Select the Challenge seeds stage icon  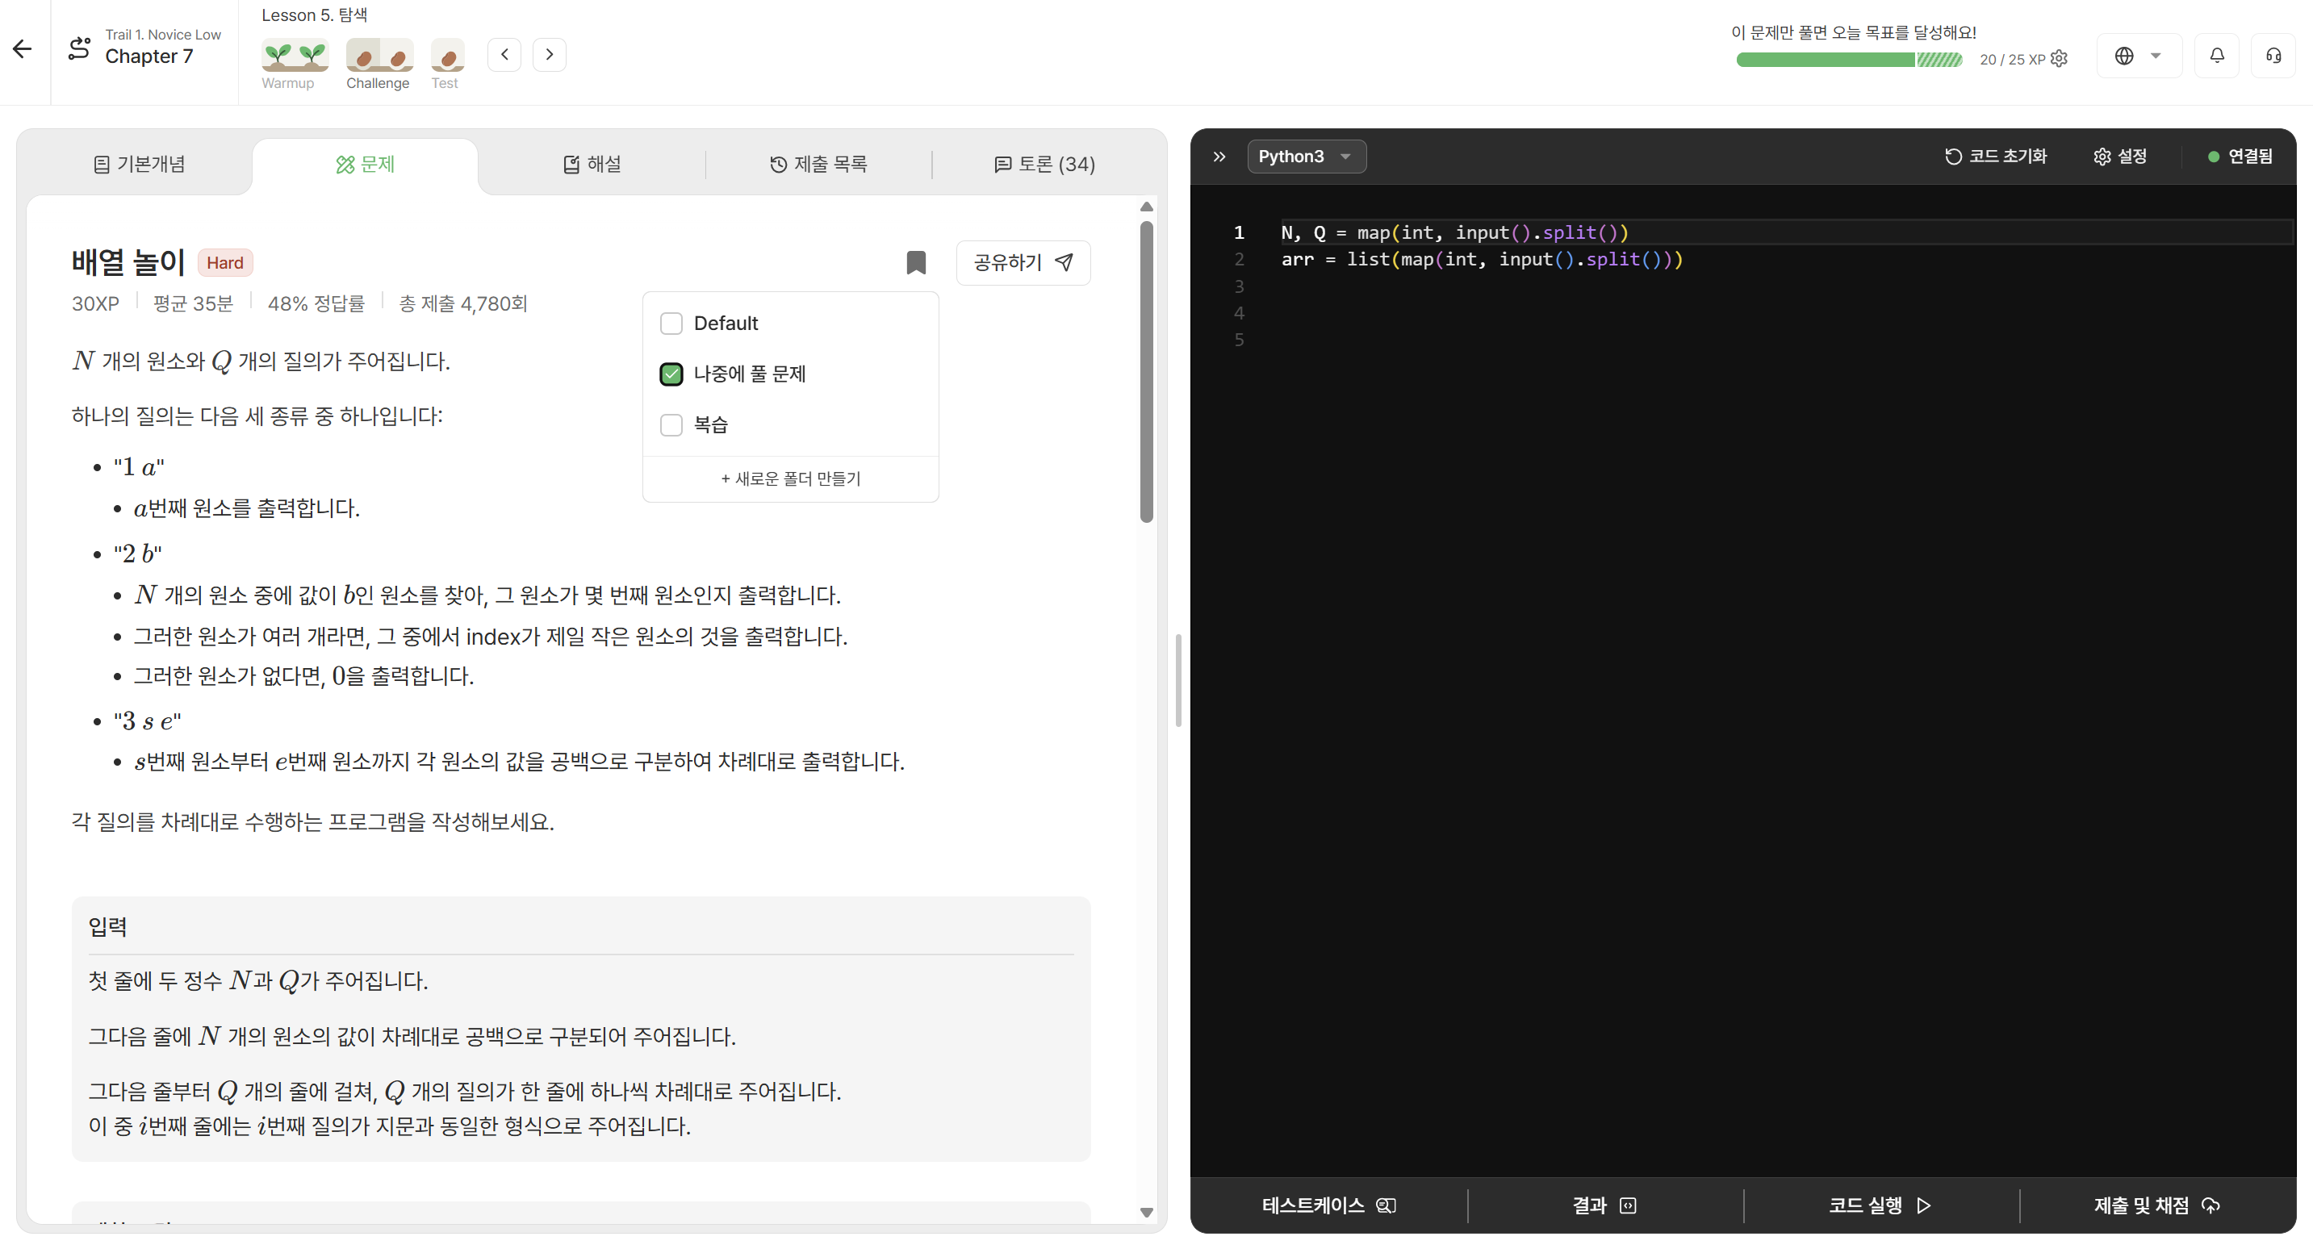(x=379, y=56)
